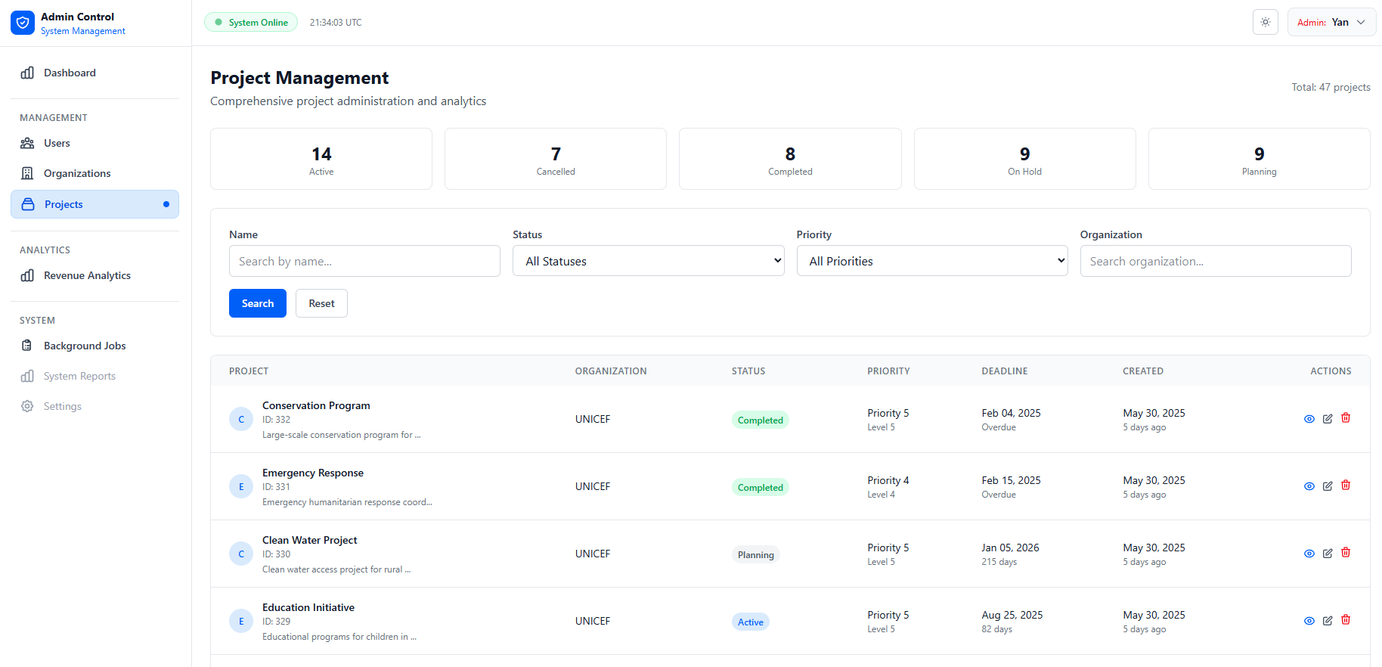View Clean Water Project details eye icon

pos(1309,554)
